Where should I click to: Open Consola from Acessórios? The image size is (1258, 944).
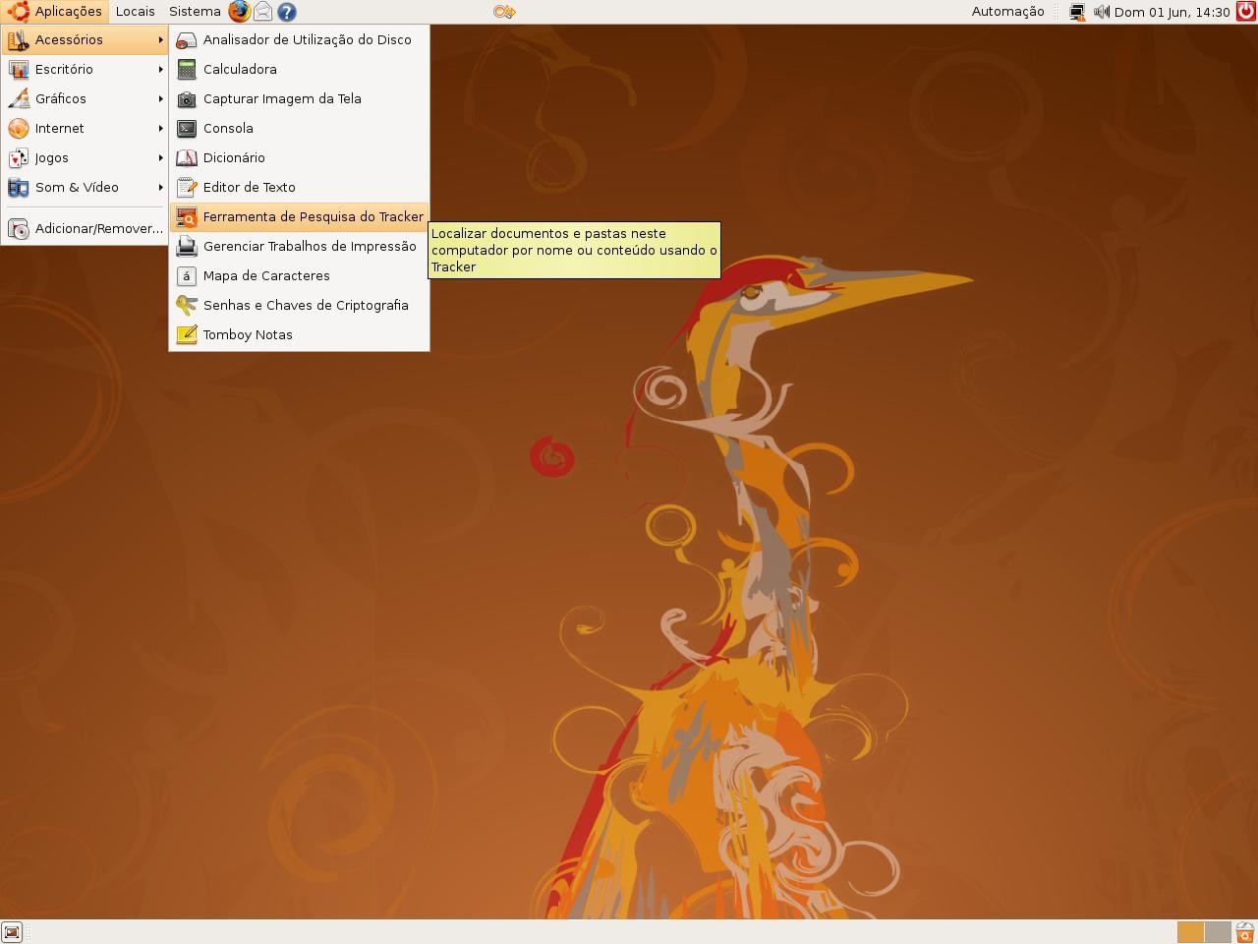click(x=299, y=129)
